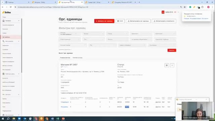
Task: Click the red icon left of the user name
Action: click(x=163, y=12)
